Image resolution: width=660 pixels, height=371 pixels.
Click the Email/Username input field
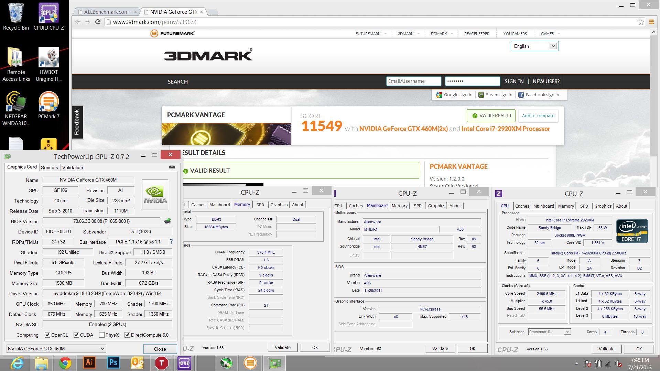click(414, 81)
